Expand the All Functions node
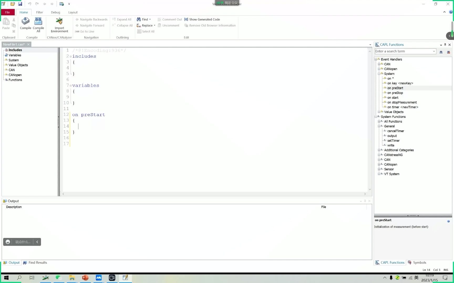 click(379, 121)
